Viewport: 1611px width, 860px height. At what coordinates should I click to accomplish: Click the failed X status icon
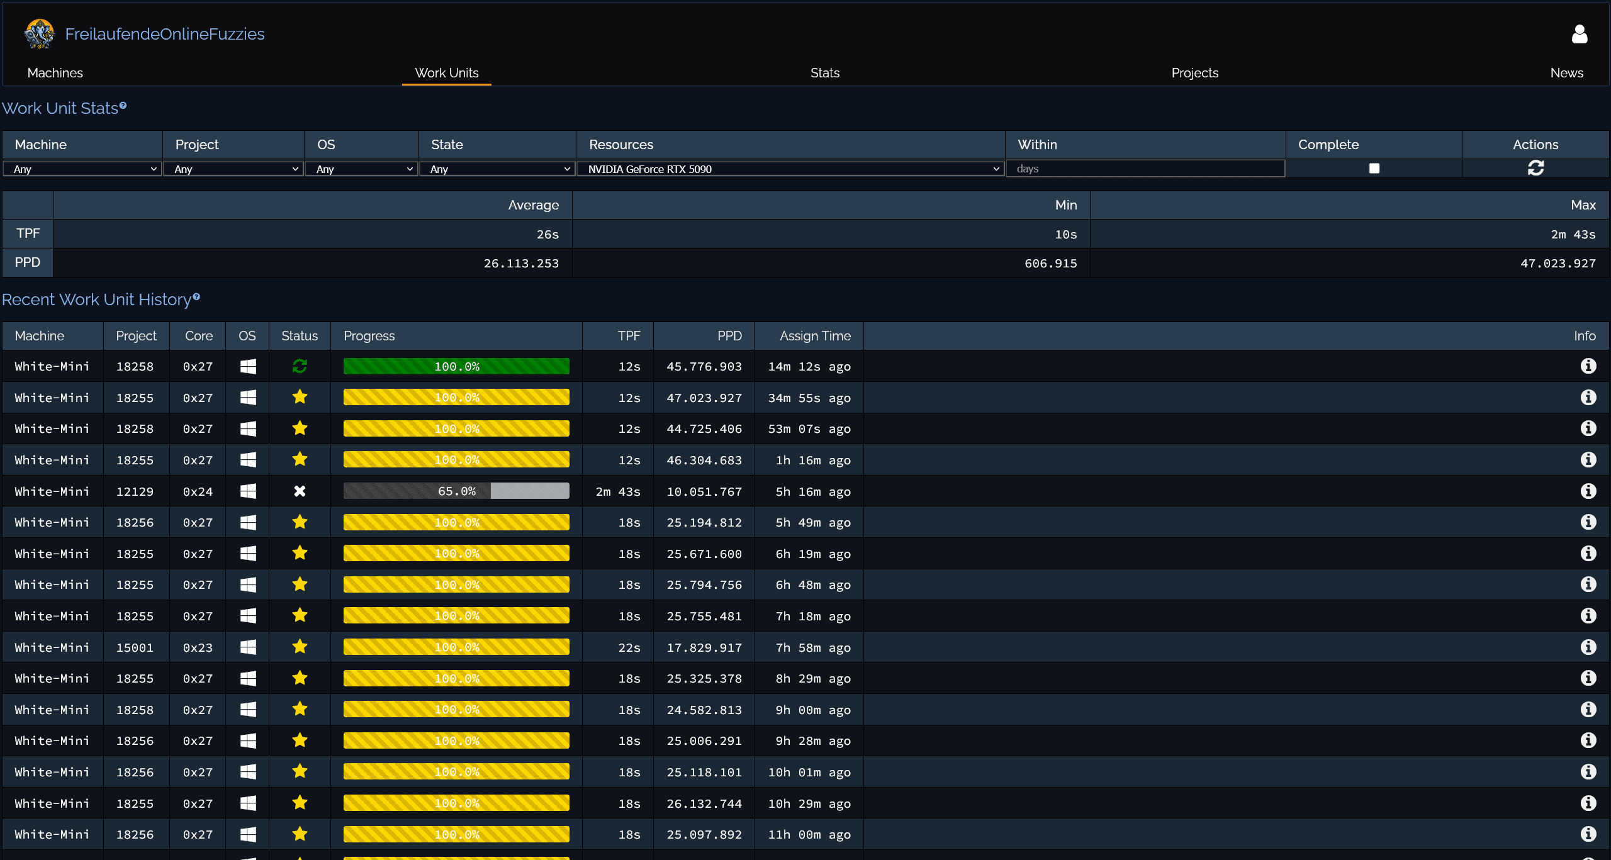tap(300, 491)
